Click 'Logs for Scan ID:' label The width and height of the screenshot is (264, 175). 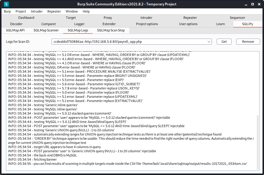click(18, 42)
